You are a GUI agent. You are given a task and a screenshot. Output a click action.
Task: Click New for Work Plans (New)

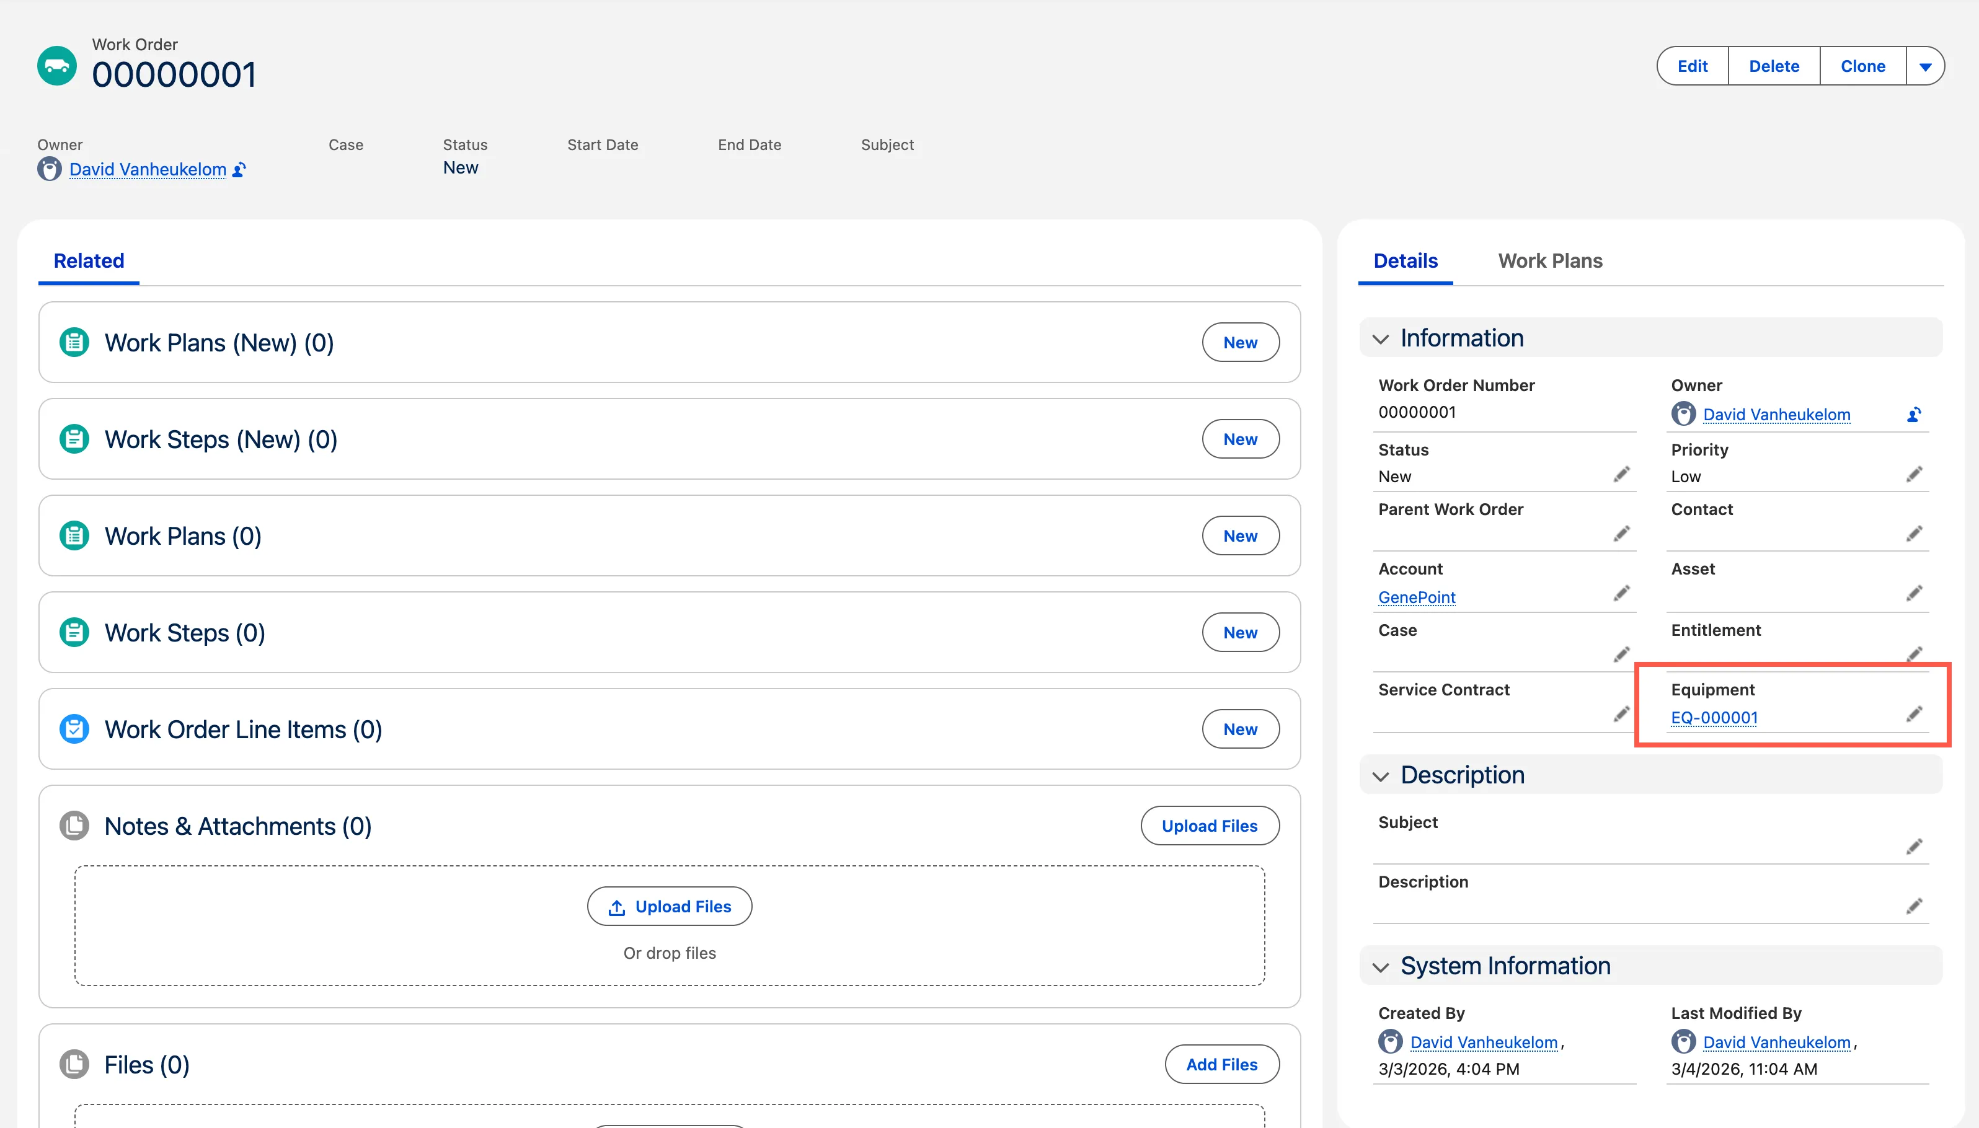point(1241,342)
